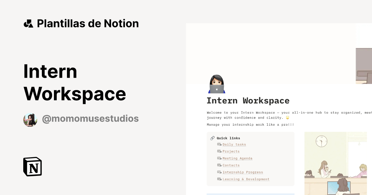The width and height of the screenshot is (372, 195).
Task: Click the @momomusestudios creator name
Action: pos(90,118)
